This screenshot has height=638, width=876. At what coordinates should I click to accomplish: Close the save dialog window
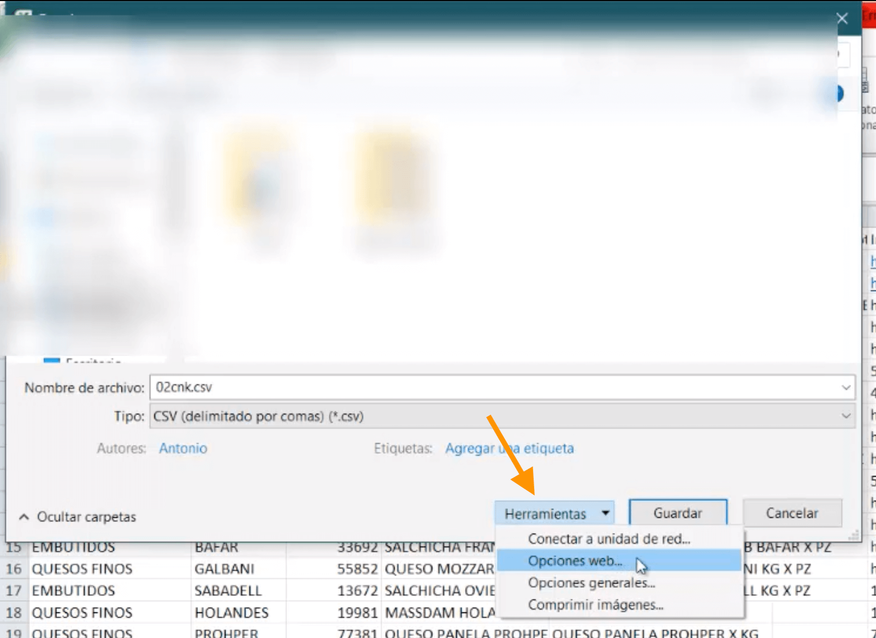(842, 18)
